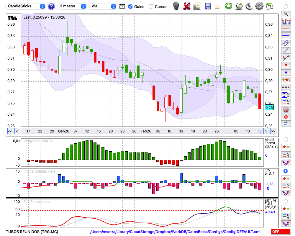This screenshot has height=236, width=295.
Task: Click the small chart monitor icon
Action: pos(122,6)
